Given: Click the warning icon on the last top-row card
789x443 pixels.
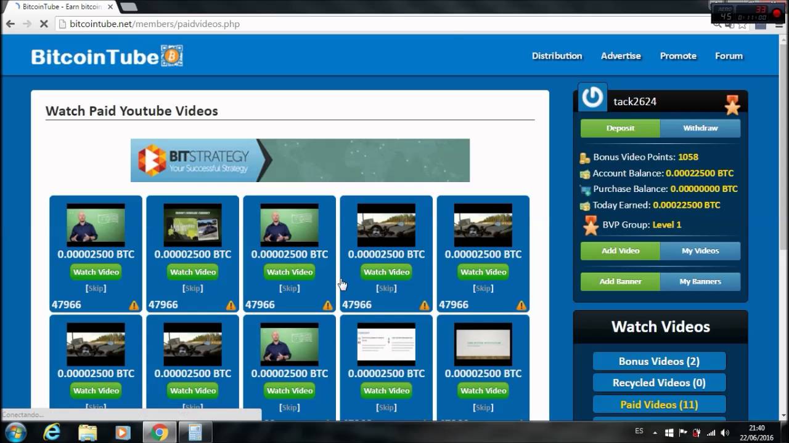Looking at the screenshot, I should (x=521, y=305).
